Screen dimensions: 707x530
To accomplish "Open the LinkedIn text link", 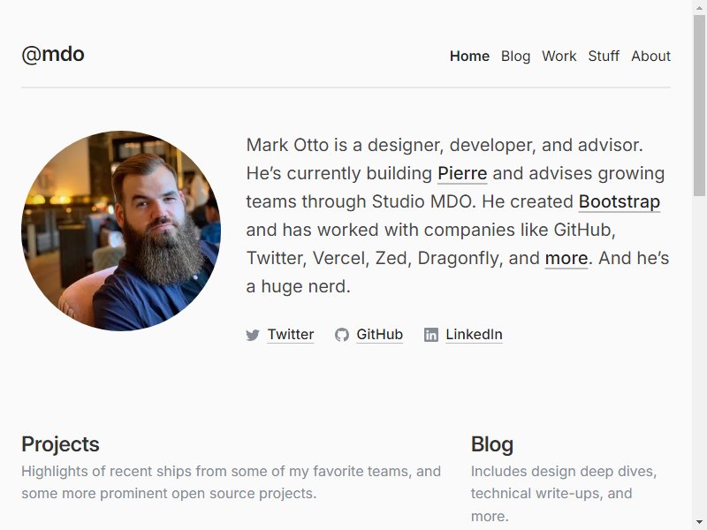I will (474, 335).
